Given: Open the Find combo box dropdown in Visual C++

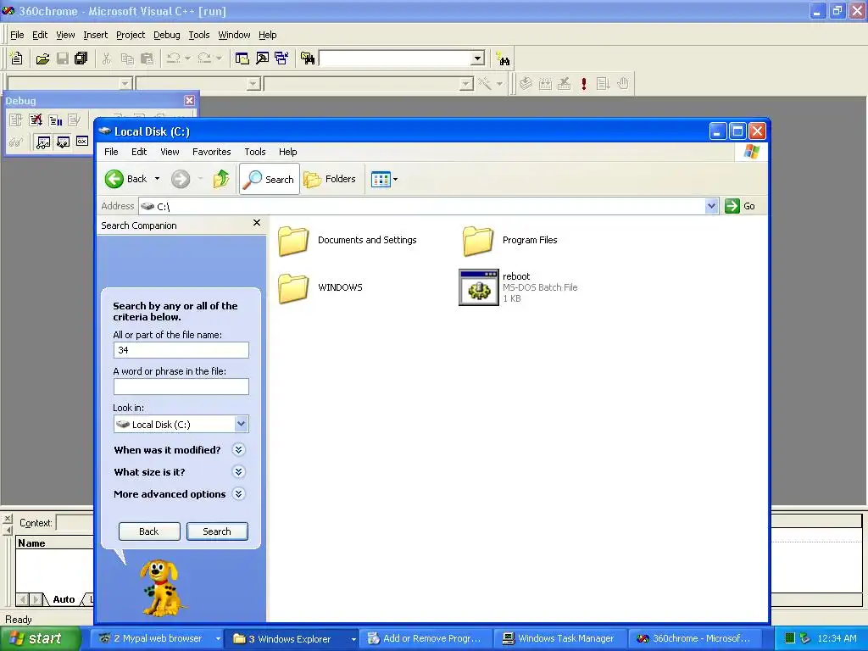Looking at the screenshot, I should point(477,58).
